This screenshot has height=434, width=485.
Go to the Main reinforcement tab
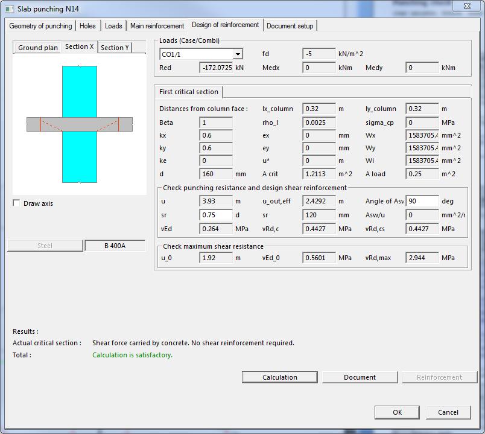click(x=157, y=26)
